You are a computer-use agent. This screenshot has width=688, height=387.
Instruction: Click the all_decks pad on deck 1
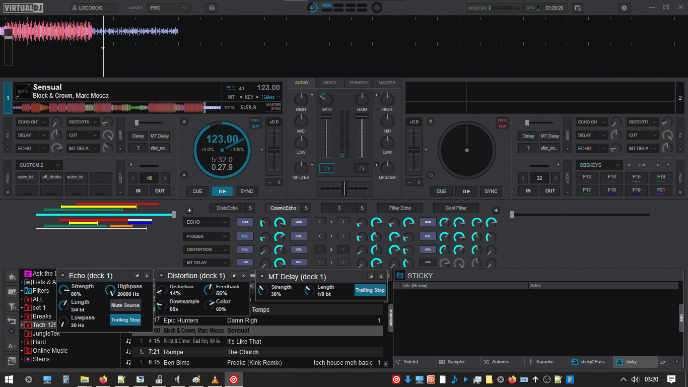(52, 177)
